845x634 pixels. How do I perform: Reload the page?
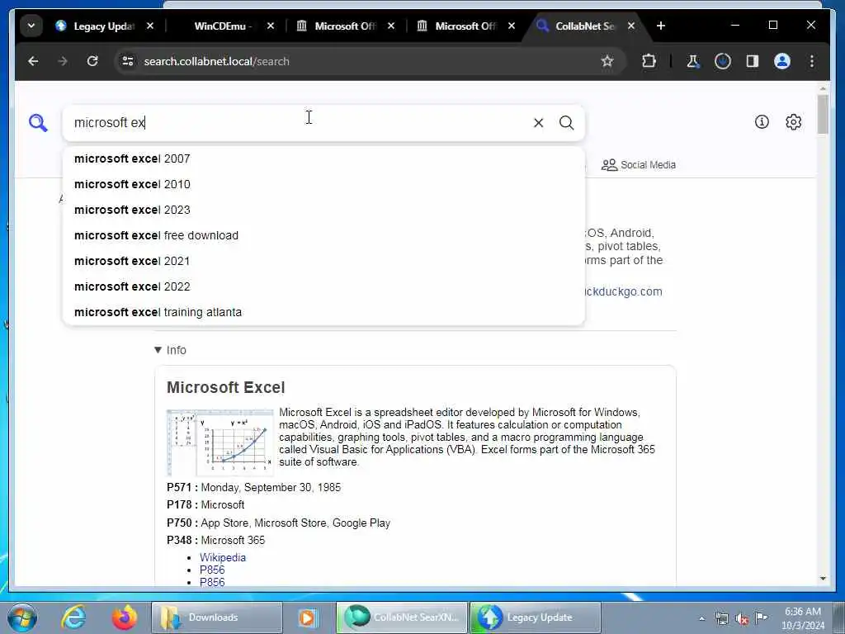click(x=92, y=61)
